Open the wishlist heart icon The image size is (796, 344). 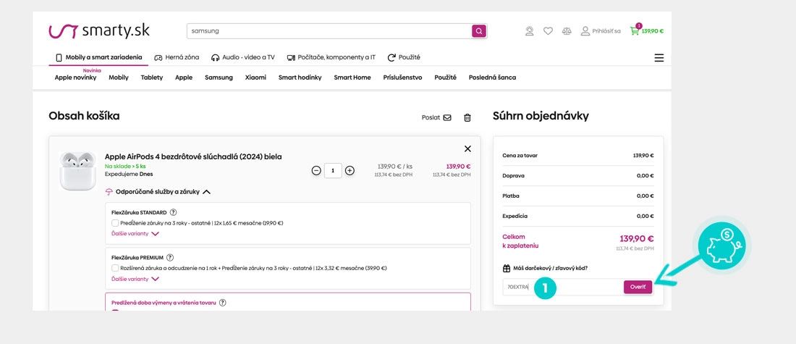coord(548,31)
